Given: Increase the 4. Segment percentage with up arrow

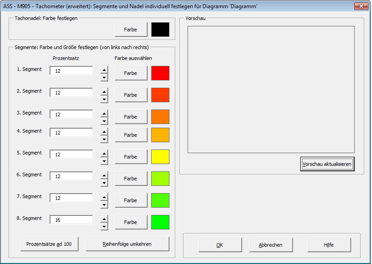Looking at the screenshot, I should tap(104, 132).
